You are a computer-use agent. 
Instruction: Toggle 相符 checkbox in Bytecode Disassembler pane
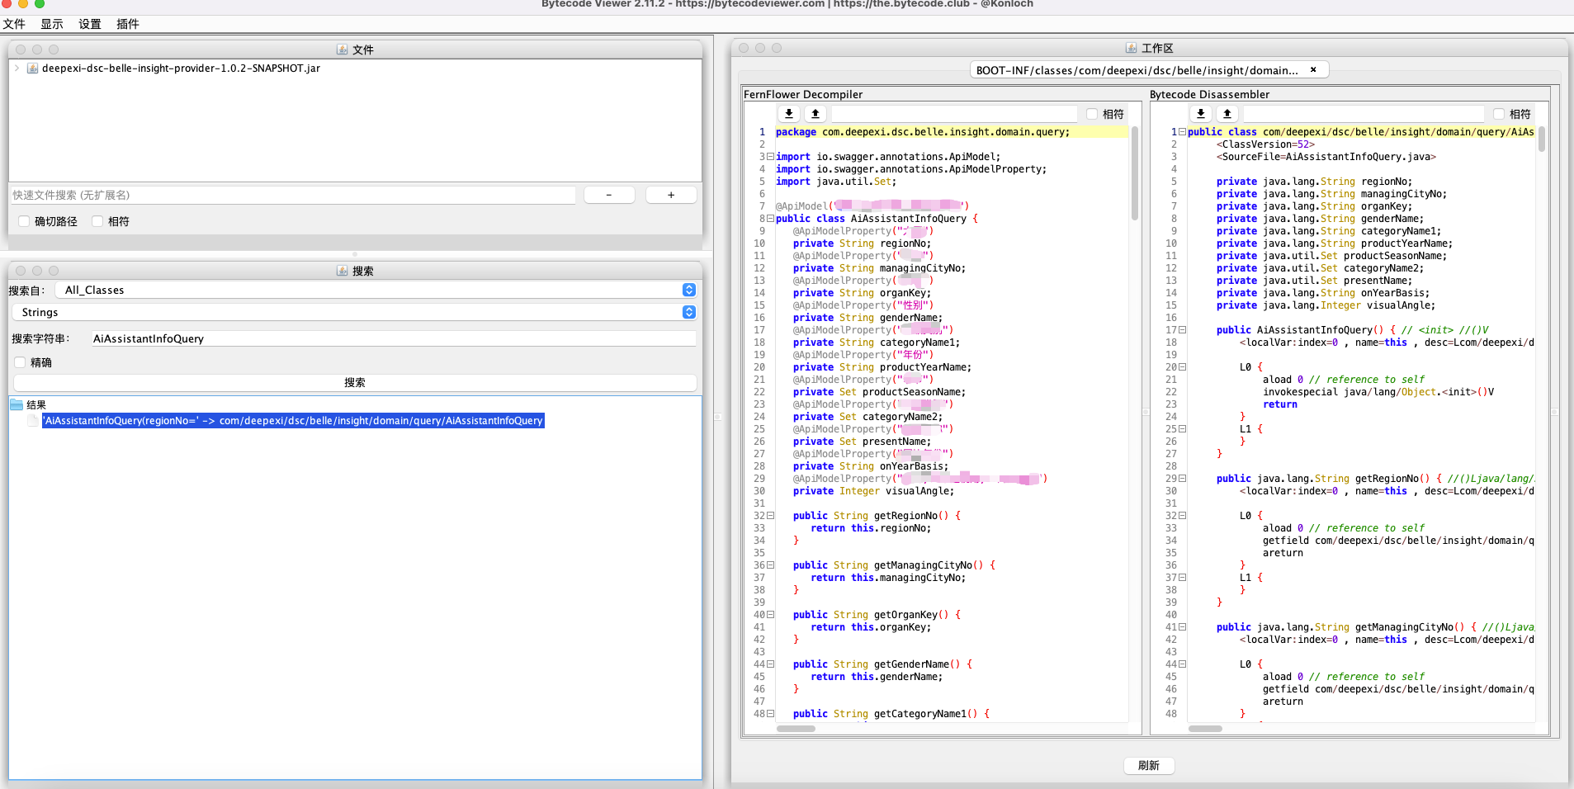click(1499, 114)
